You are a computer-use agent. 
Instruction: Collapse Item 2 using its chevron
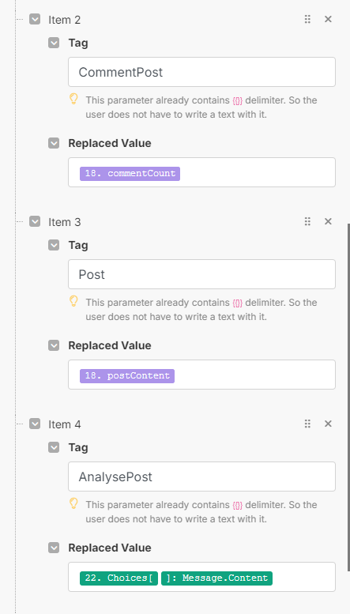click(x=35, y=19)
